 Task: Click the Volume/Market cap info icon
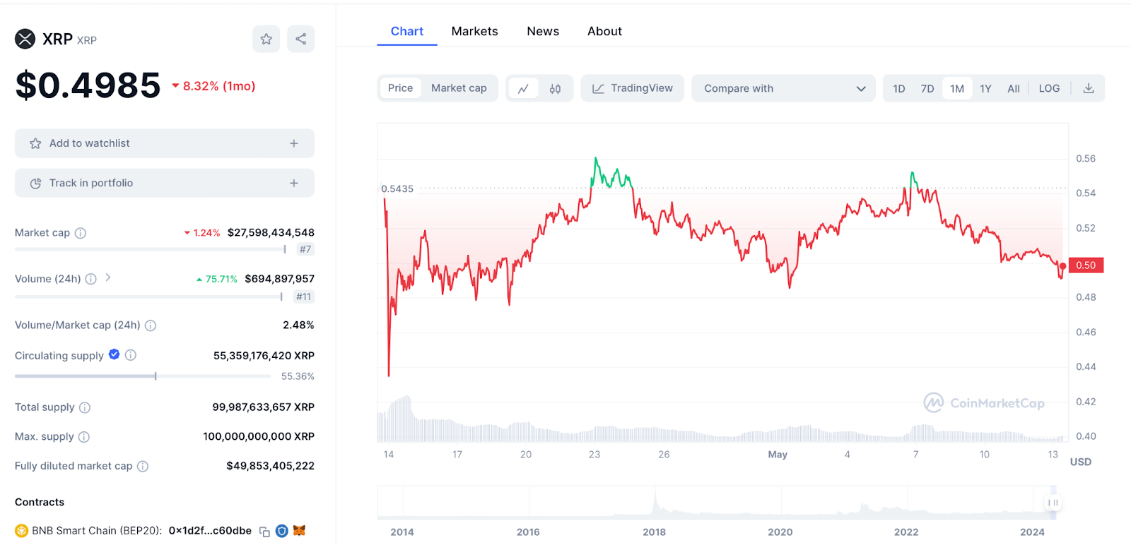tap(151, 325)
